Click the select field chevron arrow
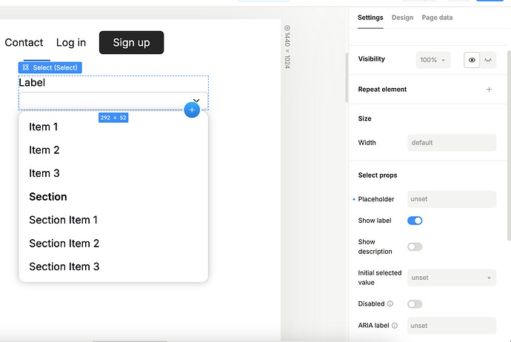Image resolution: width=511 pixels, height=342 pixels. click(196, 101)
